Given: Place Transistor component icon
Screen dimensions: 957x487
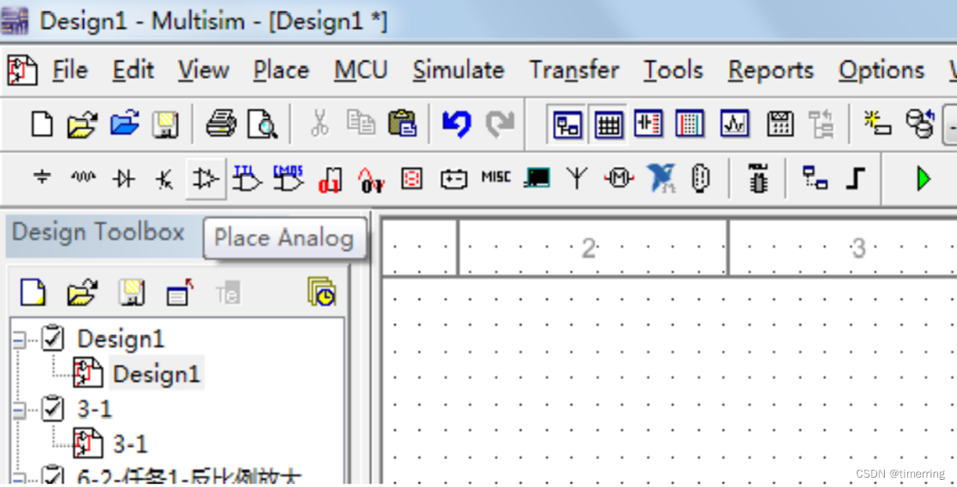Looking at the screenshot, I should click(164, 179).
